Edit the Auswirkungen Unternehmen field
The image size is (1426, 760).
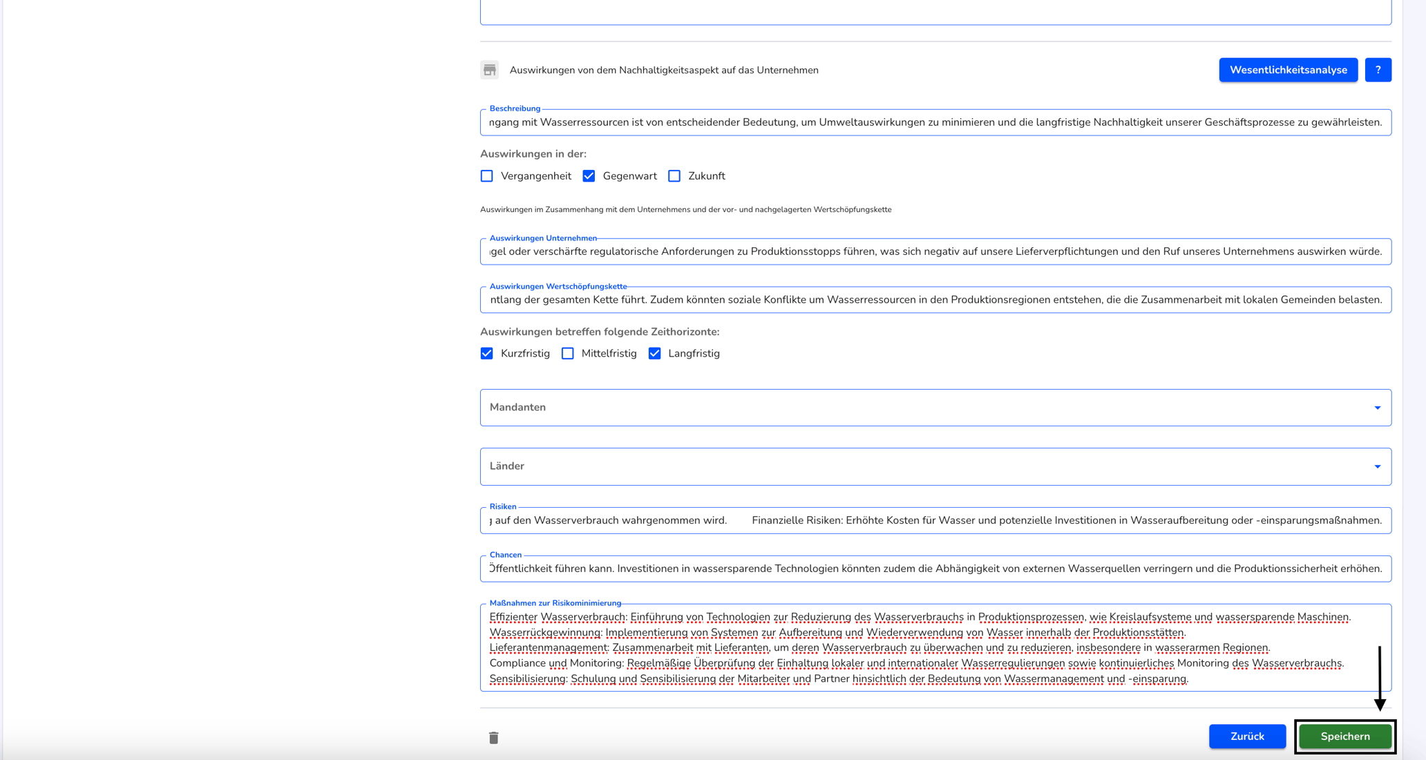coord(935,251)
